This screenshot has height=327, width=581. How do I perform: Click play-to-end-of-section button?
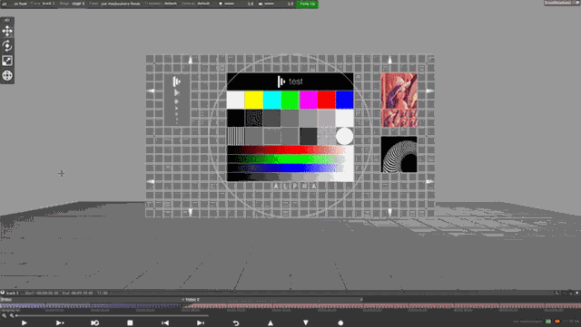click(60, 323)
